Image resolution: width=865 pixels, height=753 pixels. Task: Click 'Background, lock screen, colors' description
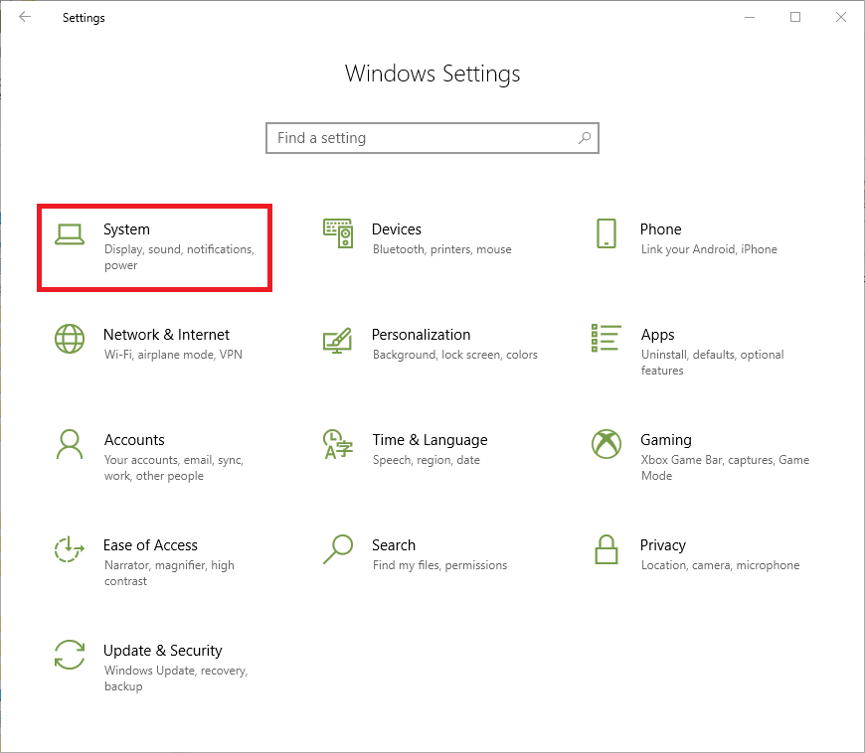pos(454,355)
